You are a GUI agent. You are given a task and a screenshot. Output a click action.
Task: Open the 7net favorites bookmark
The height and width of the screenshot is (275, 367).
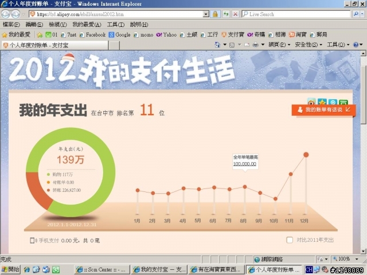(69, 35)
